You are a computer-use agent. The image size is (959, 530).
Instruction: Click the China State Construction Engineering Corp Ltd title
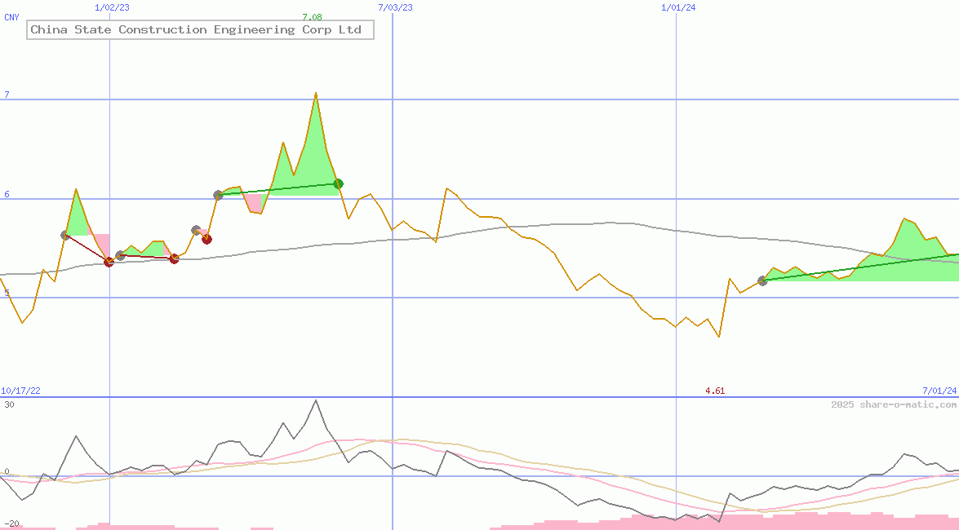click(x=196, y=30)
